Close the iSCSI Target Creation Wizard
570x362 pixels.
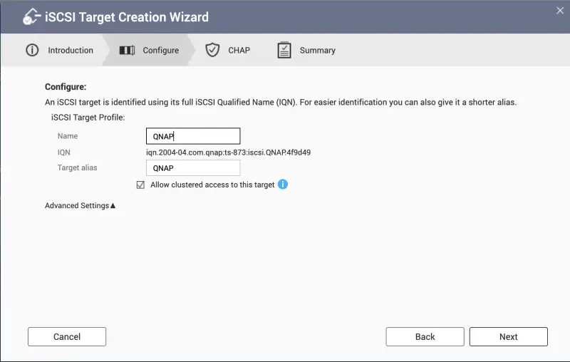(x=560, y=11)
